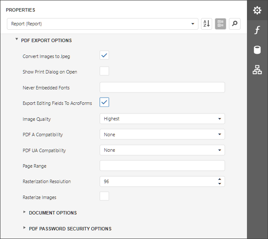
Task: Click the Never Embedded Fonts label
Action: (x=46, y=88)
